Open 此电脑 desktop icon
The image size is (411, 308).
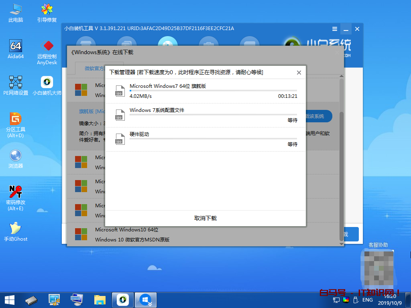point(16,13)
